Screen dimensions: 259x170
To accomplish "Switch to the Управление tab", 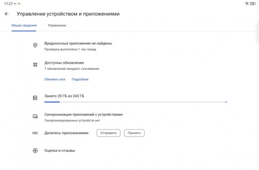I will click(x=57, y=25).
